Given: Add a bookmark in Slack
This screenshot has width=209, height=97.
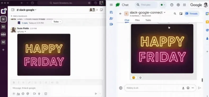Looking at the screenshot, I should point(19,16).
